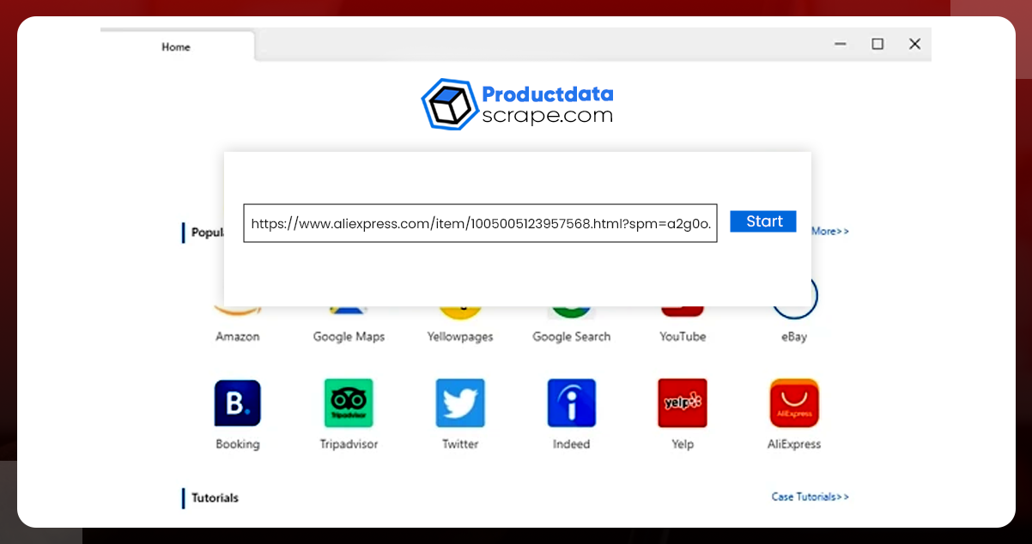Launch the Indeed template icon
The width and height of the screenshot is (1032, 544).
click(572, 403)
